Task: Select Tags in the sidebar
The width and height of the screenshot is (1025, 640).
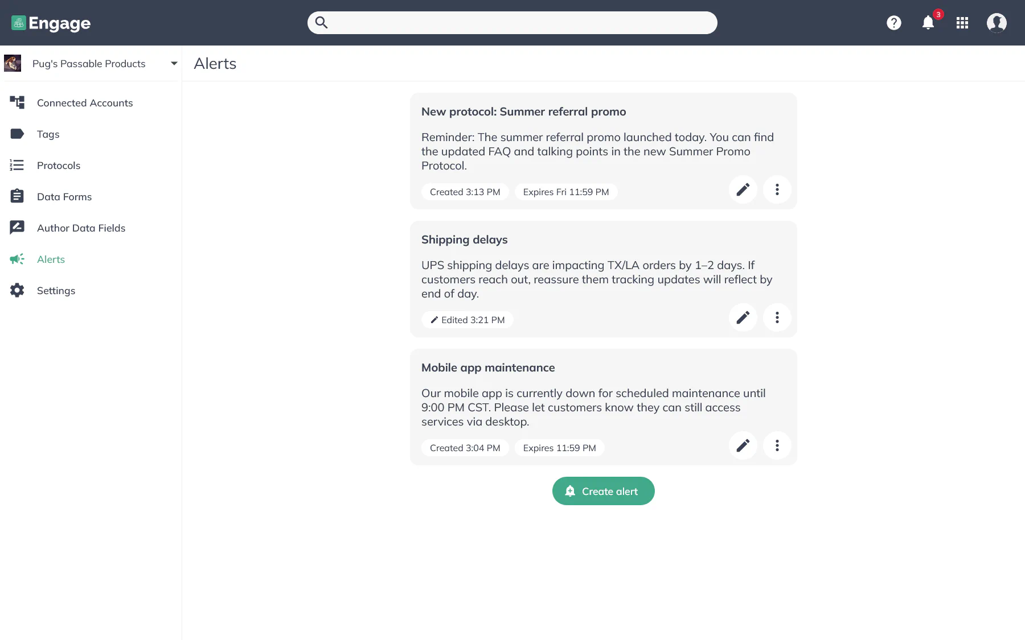Action: tap(48, 134)
